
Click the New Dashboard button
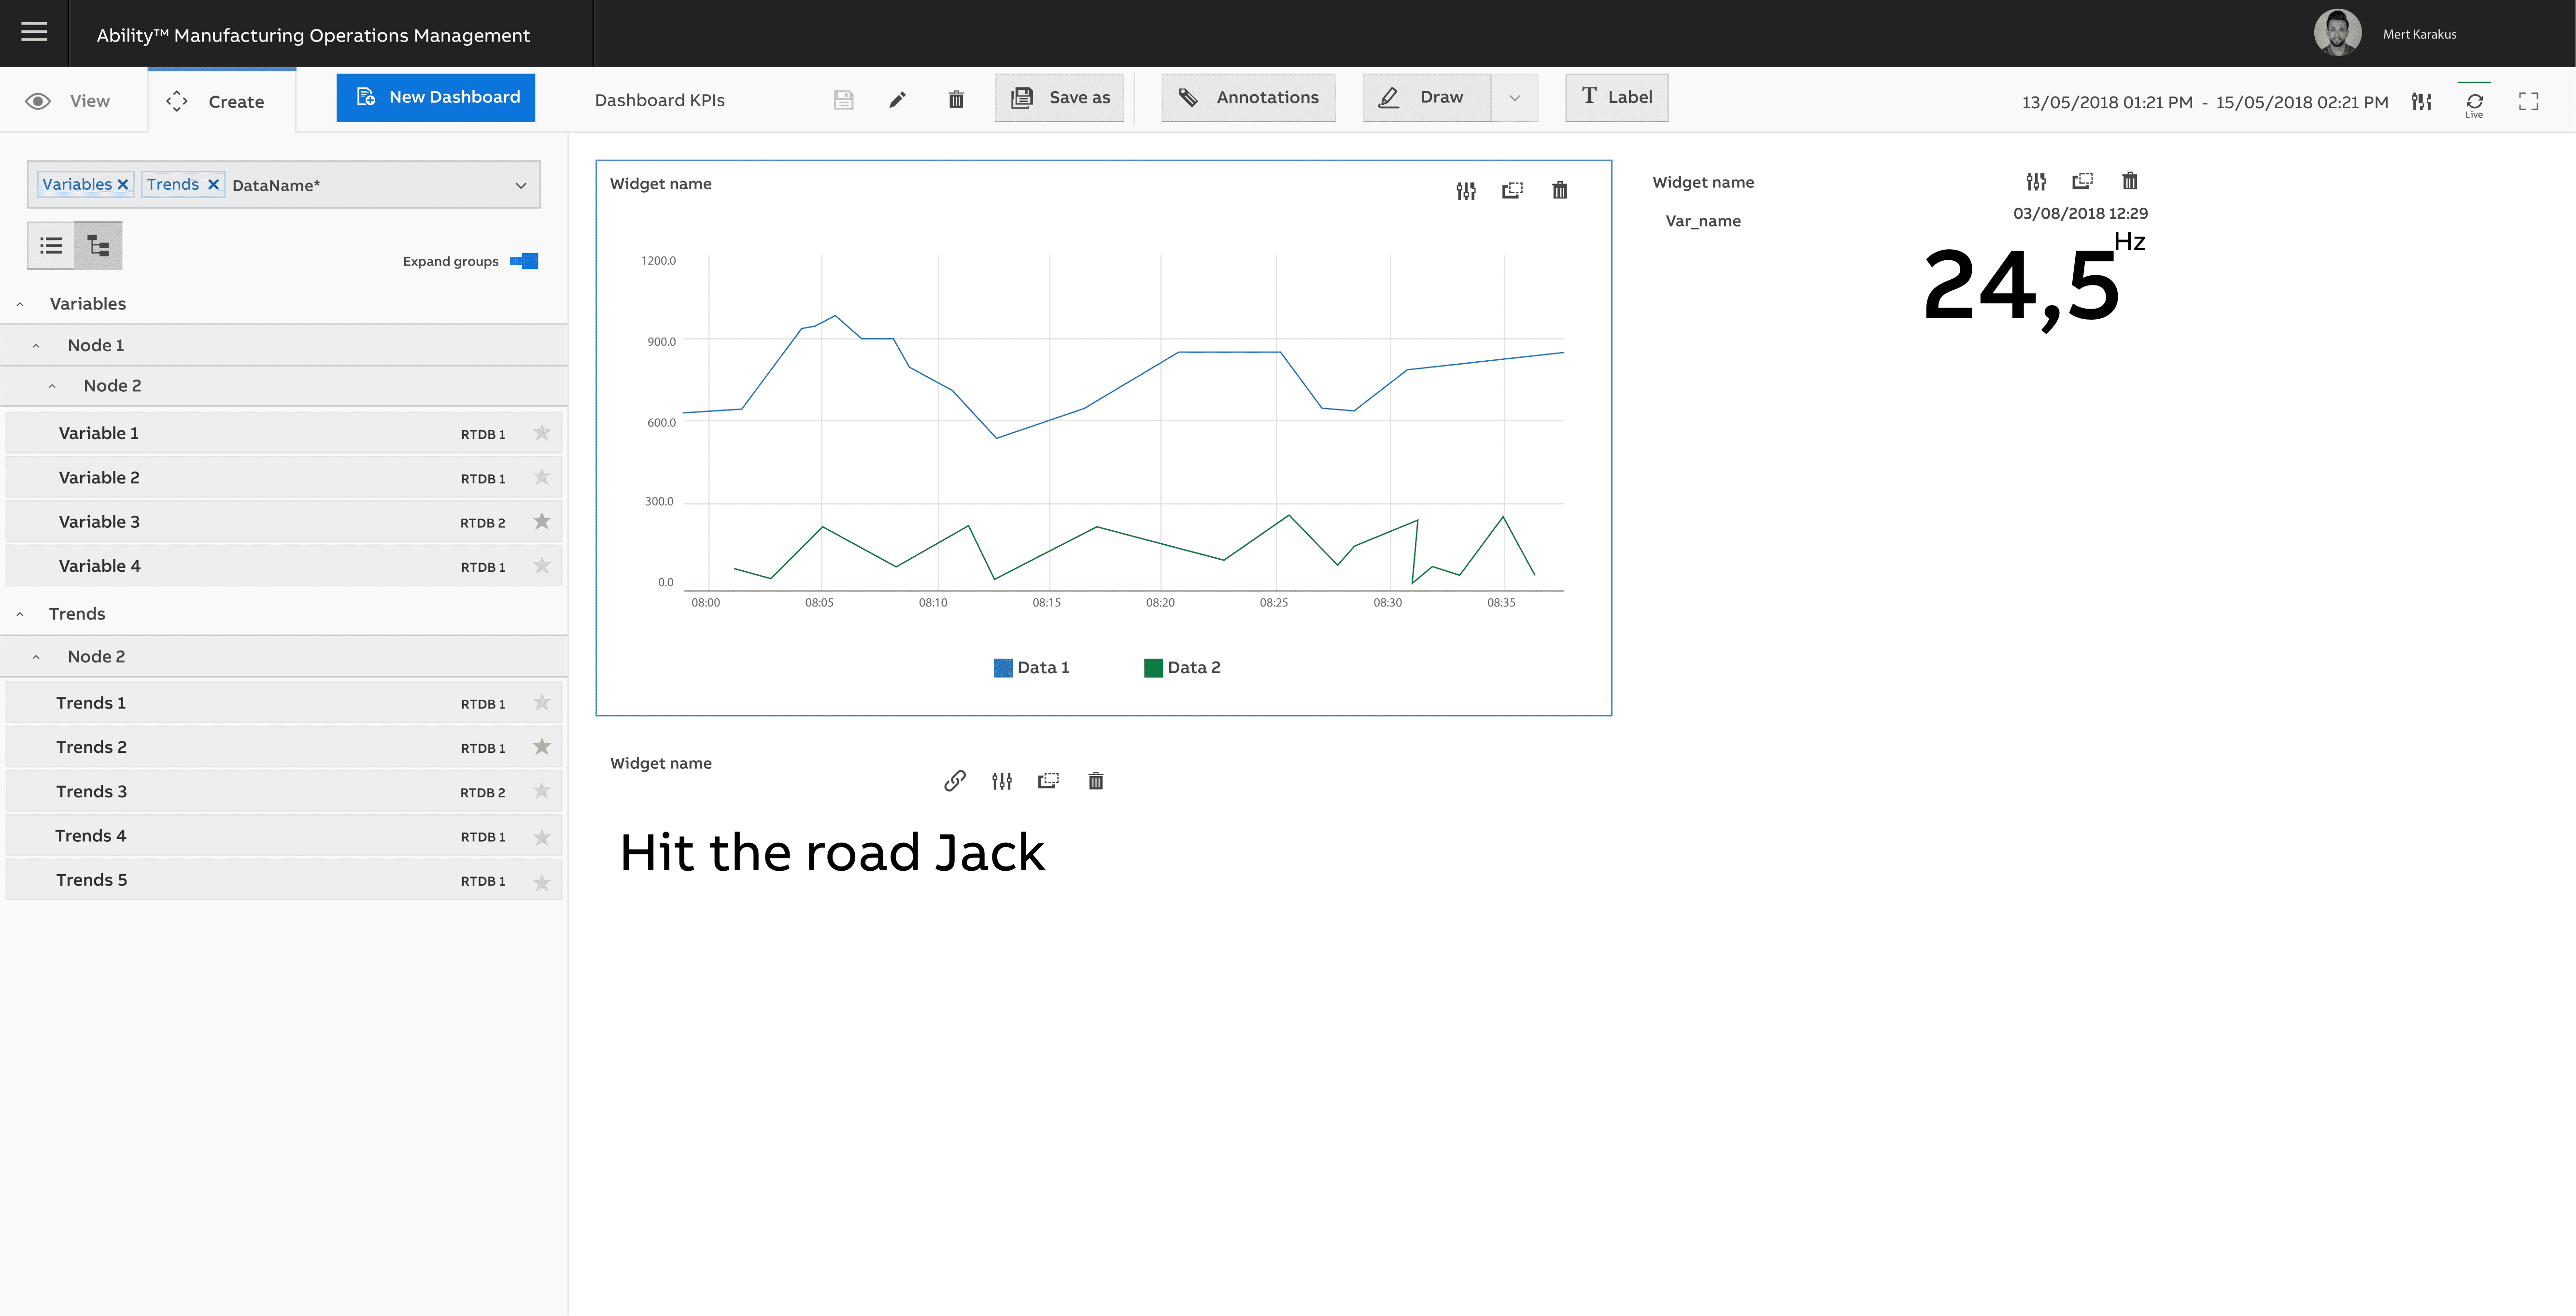point(435,97)
